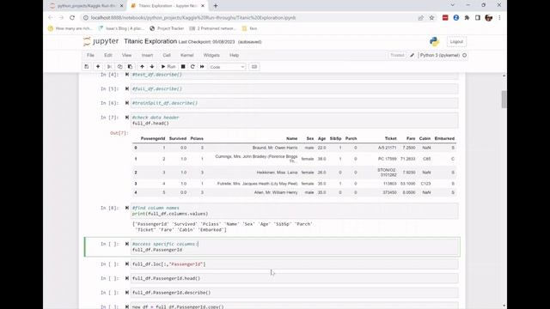Select the Titanic Exploration browser tab

[x=168, y=6]
